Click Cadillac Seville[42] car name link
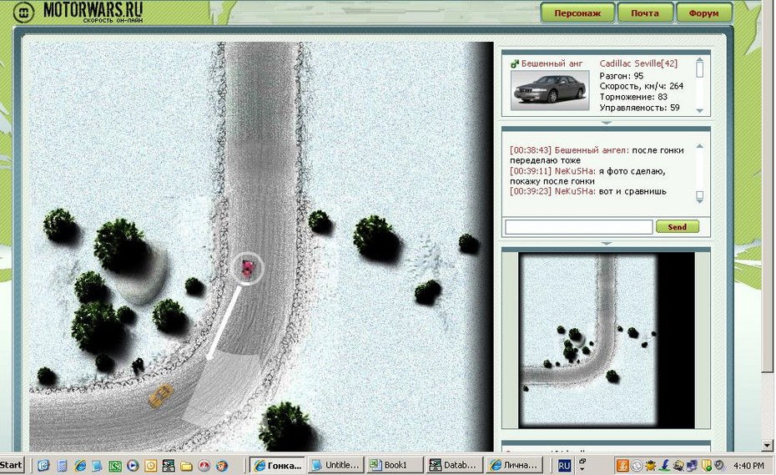This screenshot has height=475, width=776. click(x=638, y=63)
